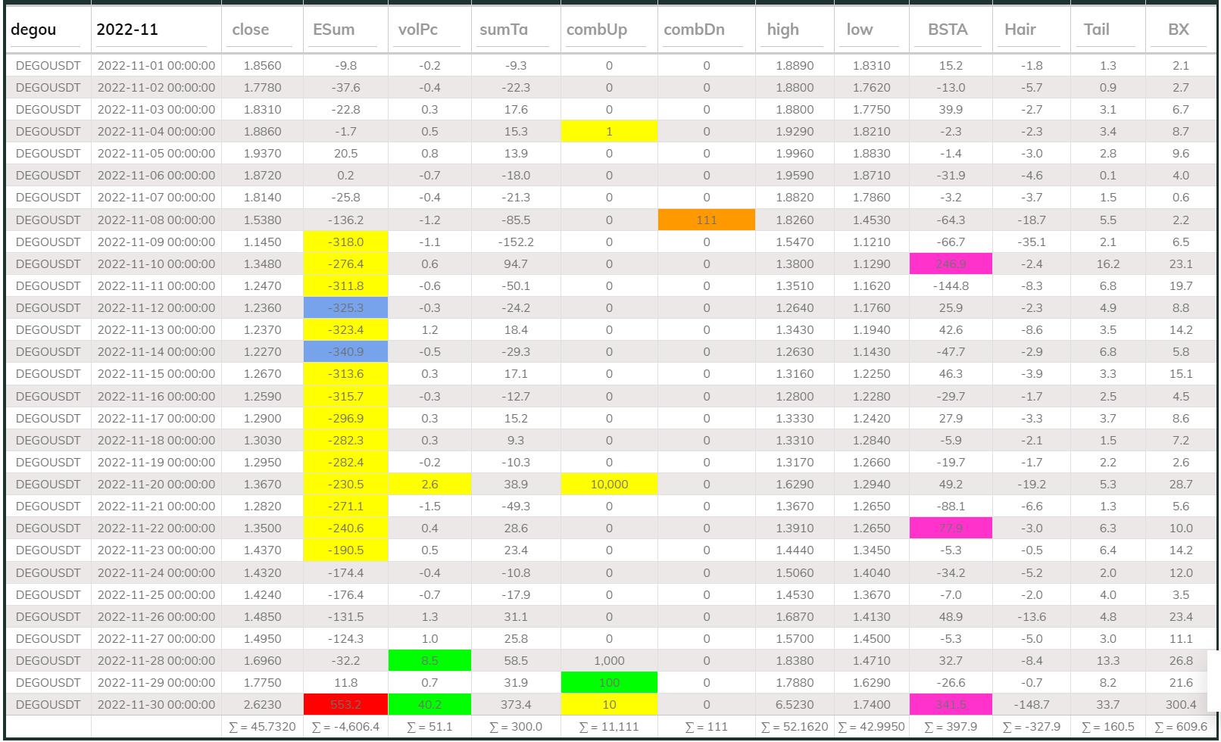This screenshot has width=1221, height=742.
Task: Click the orange 111 combDn cell
Action: (x=706, y=220)
